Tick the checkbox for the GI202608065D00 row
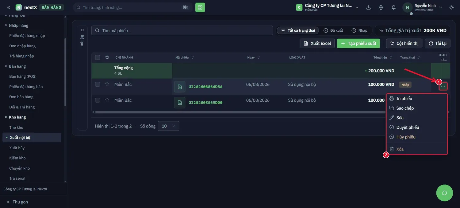The width and height of the screenshot is (460, 208). 98,100
